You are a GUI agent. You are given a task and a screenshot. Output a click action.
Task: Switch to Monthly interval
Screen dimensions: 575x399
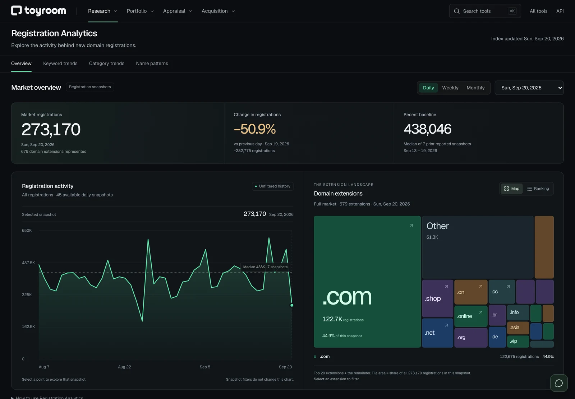tap(475, 88)
